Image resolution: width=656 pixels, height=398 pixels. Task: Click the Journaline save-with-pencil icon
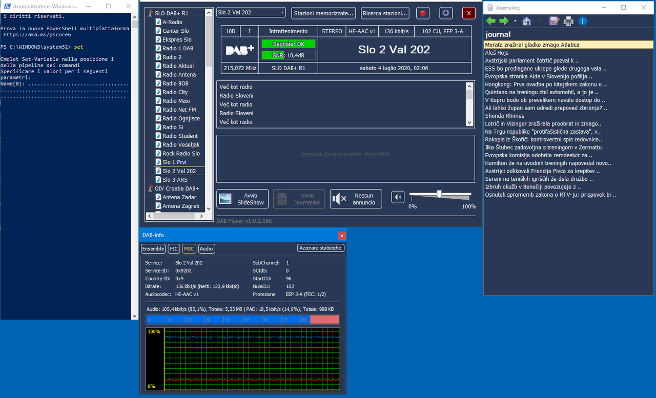(554, 21)
